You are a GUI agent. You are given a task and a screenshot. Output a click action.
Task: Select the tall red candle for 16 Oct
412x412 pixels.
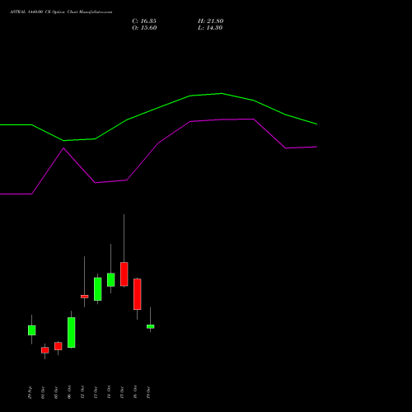coord(138,294)
